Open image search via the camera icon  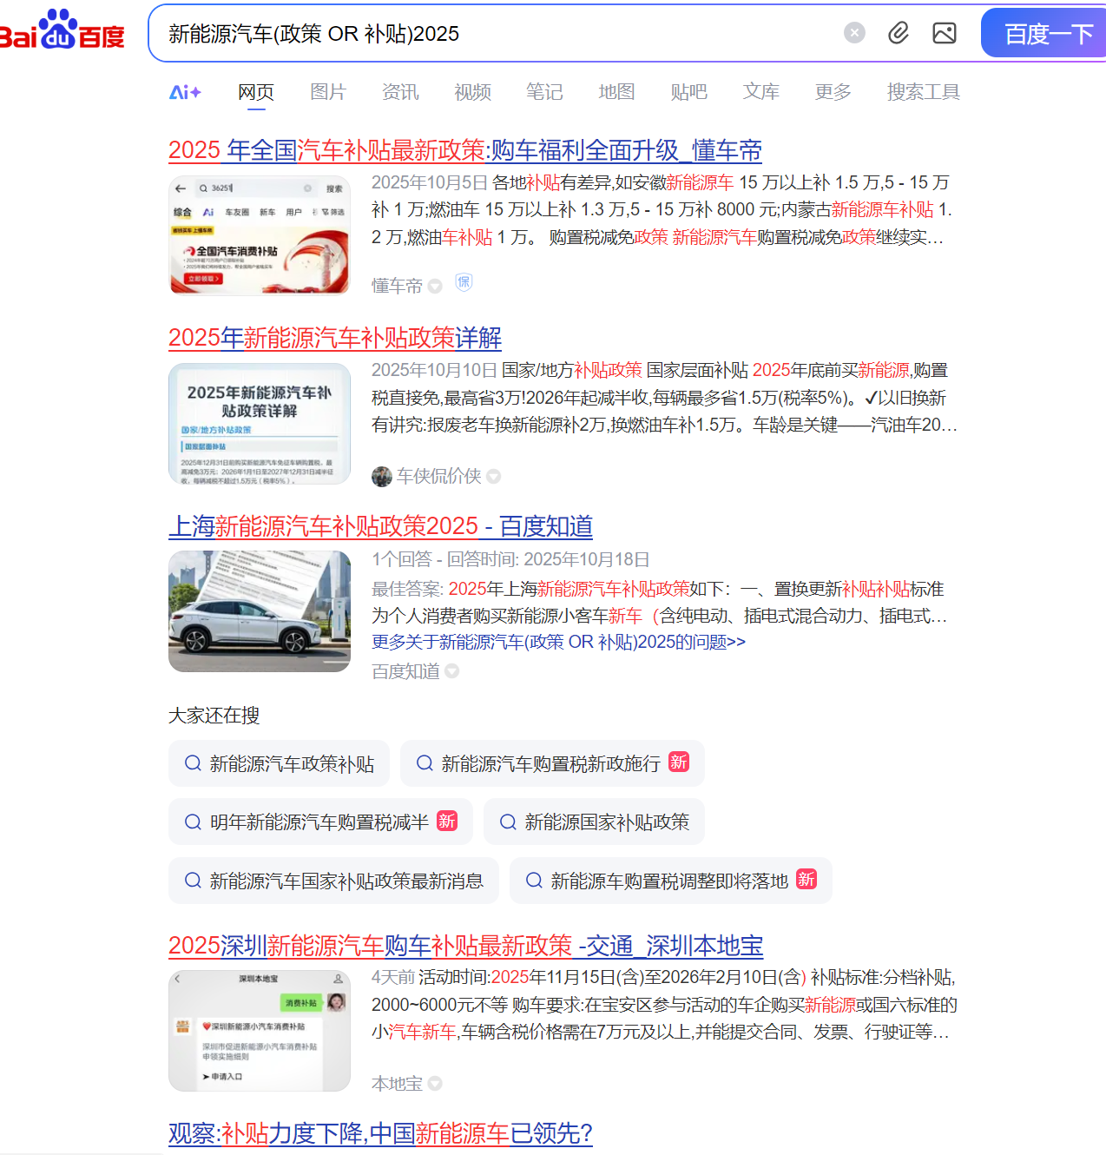[x=944, y=32]
